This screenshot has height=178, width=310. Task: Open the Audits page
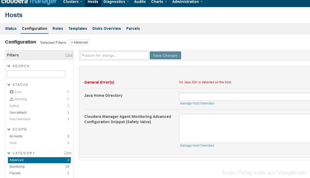coord(140,2)
